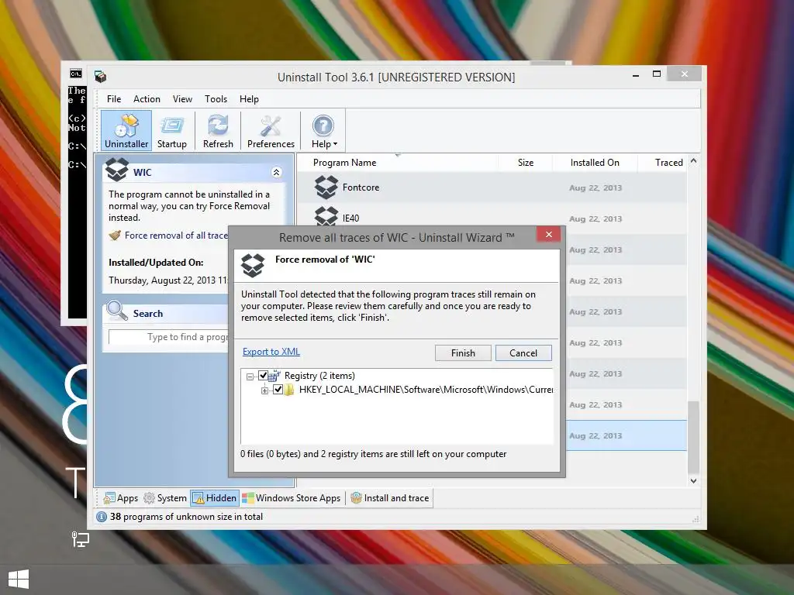The image size is (794, 595).
Task: Open the Uninstaller toolbar view
Action: (126, 130)
